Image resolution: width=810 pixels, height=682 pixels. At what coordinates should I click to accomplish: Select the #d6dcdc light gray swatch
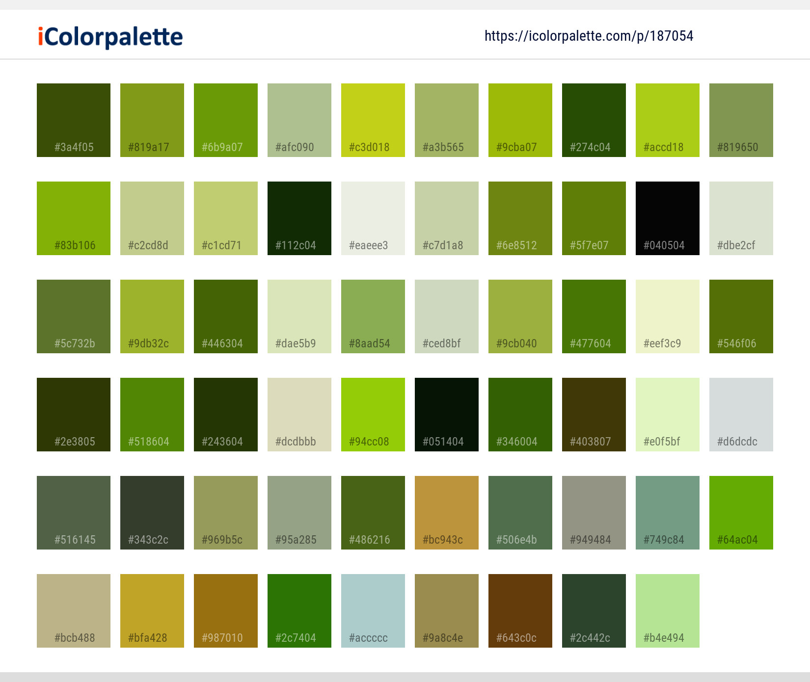[741, 415]
